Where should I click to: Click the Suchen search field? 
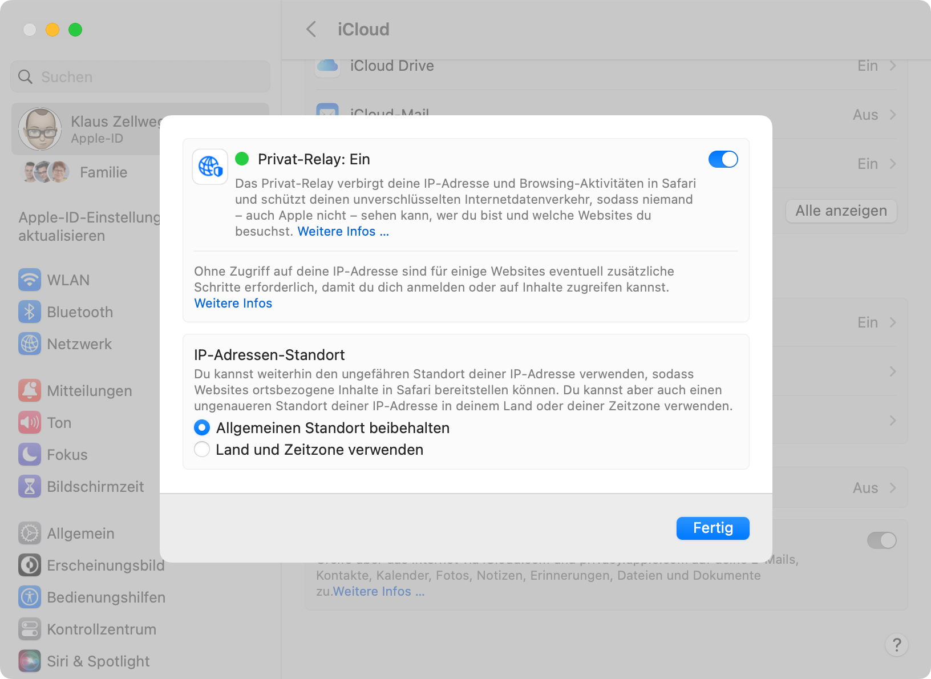click(140, 76)
